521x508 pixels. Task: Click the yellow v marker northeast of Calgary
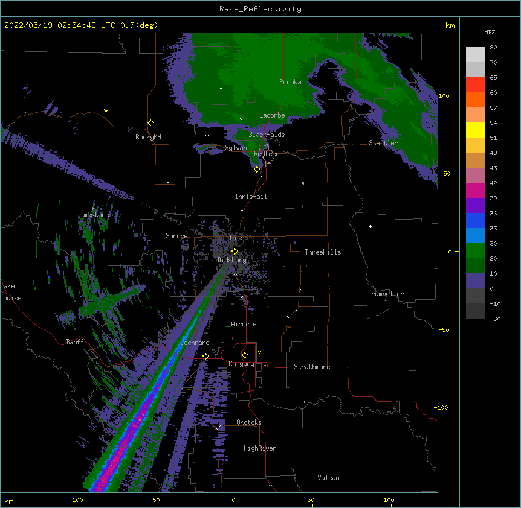click(x=259, y=352)
